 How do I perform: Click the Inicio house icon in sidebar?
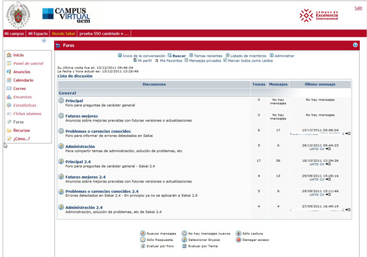point(9,55)
